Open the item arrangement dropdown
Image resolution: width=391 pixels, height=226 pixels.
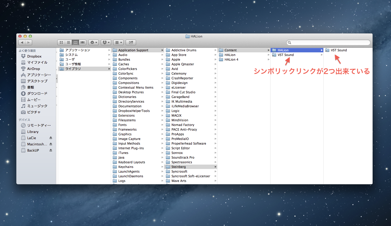pyautogui.click(x=118, y=43)
